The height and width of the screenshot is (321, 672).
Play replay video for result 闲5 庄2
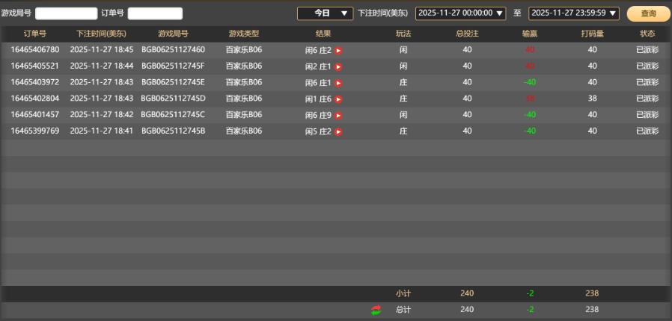[x=338, y=131]
